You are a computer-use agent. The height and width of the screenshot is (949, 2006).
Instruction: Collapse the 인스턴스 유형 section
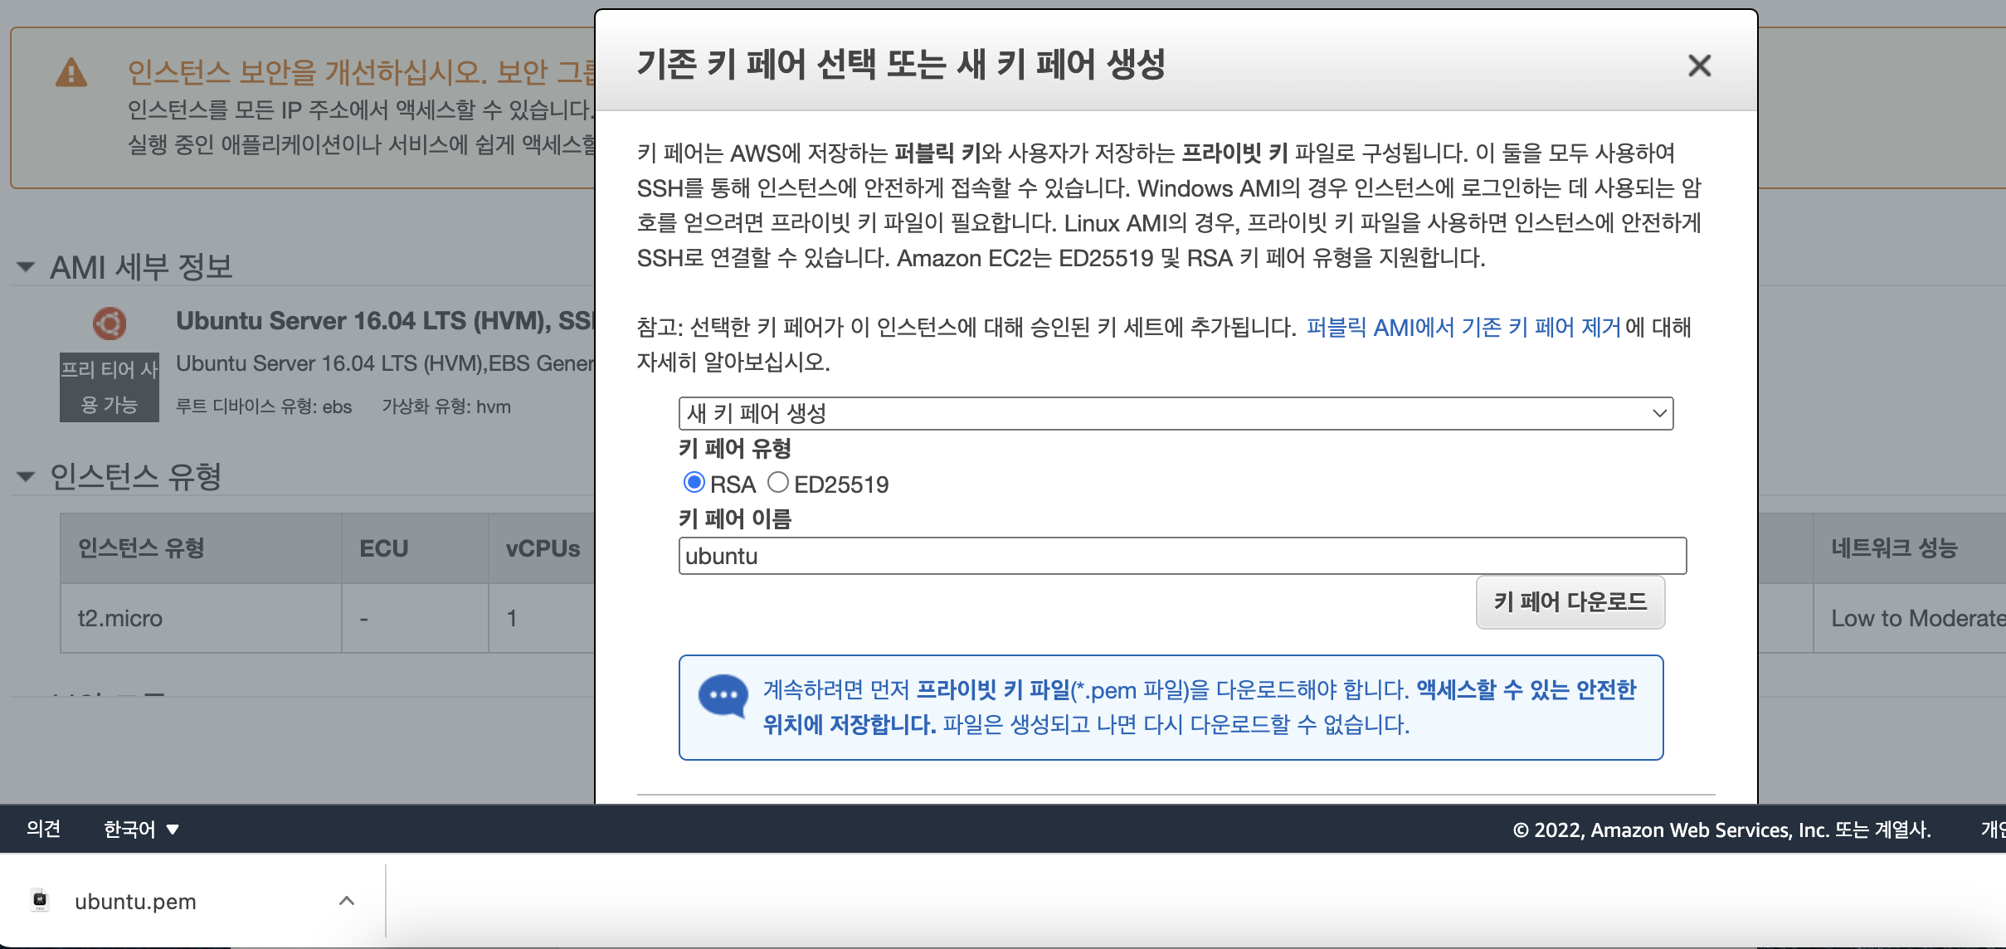(27, 476)
